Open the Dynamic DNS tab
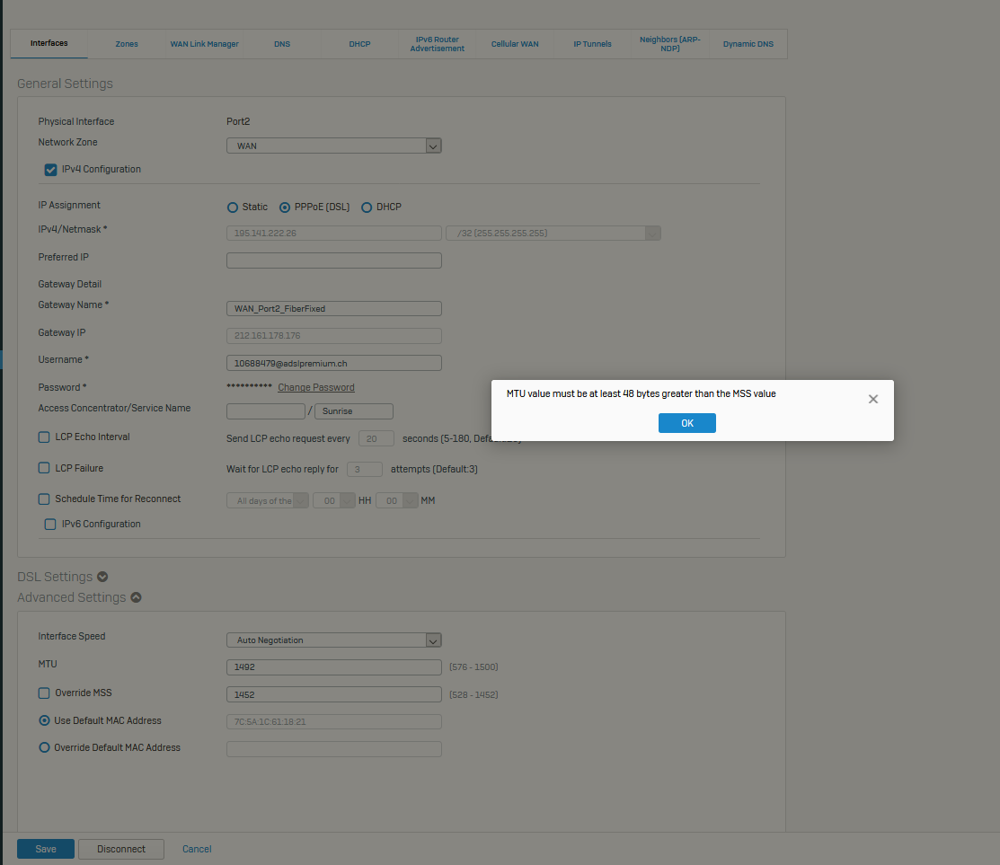1000x865 pixels. point(747,44)
